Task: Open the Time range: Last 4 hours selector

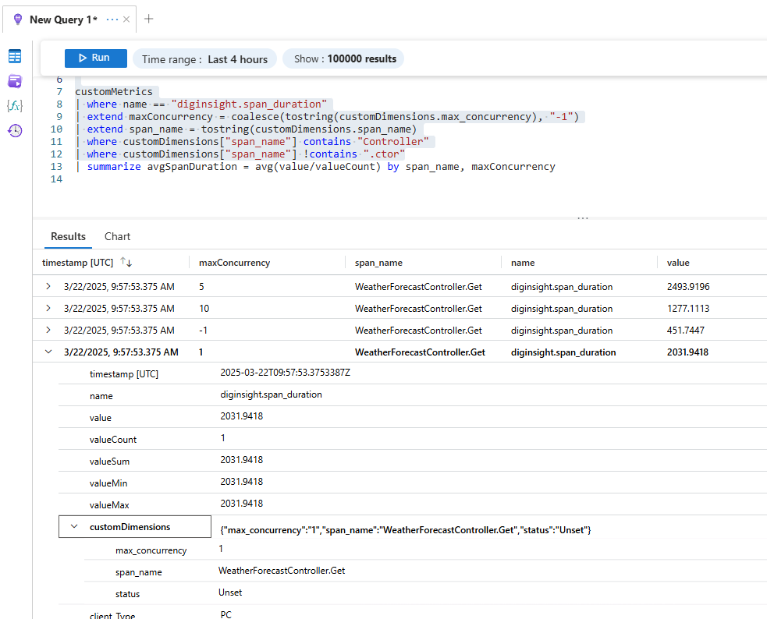Action: tap(204, 58)
